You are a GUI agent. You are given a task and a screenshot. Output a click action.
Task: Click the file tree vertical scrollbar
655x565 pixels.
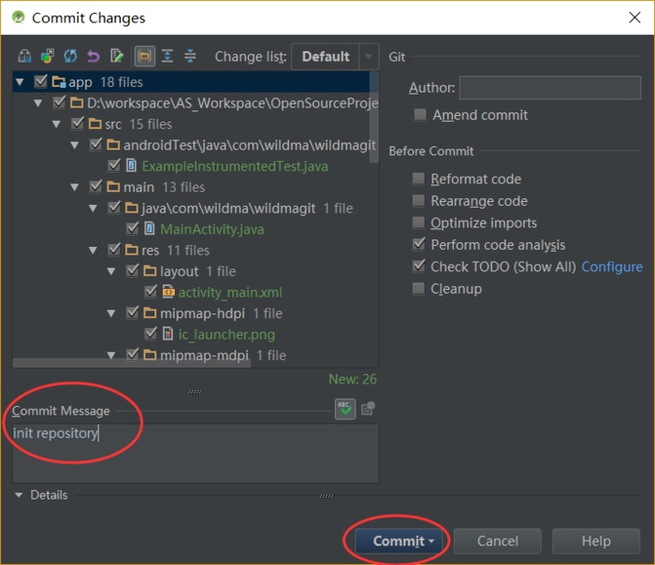tap(374, 117)
